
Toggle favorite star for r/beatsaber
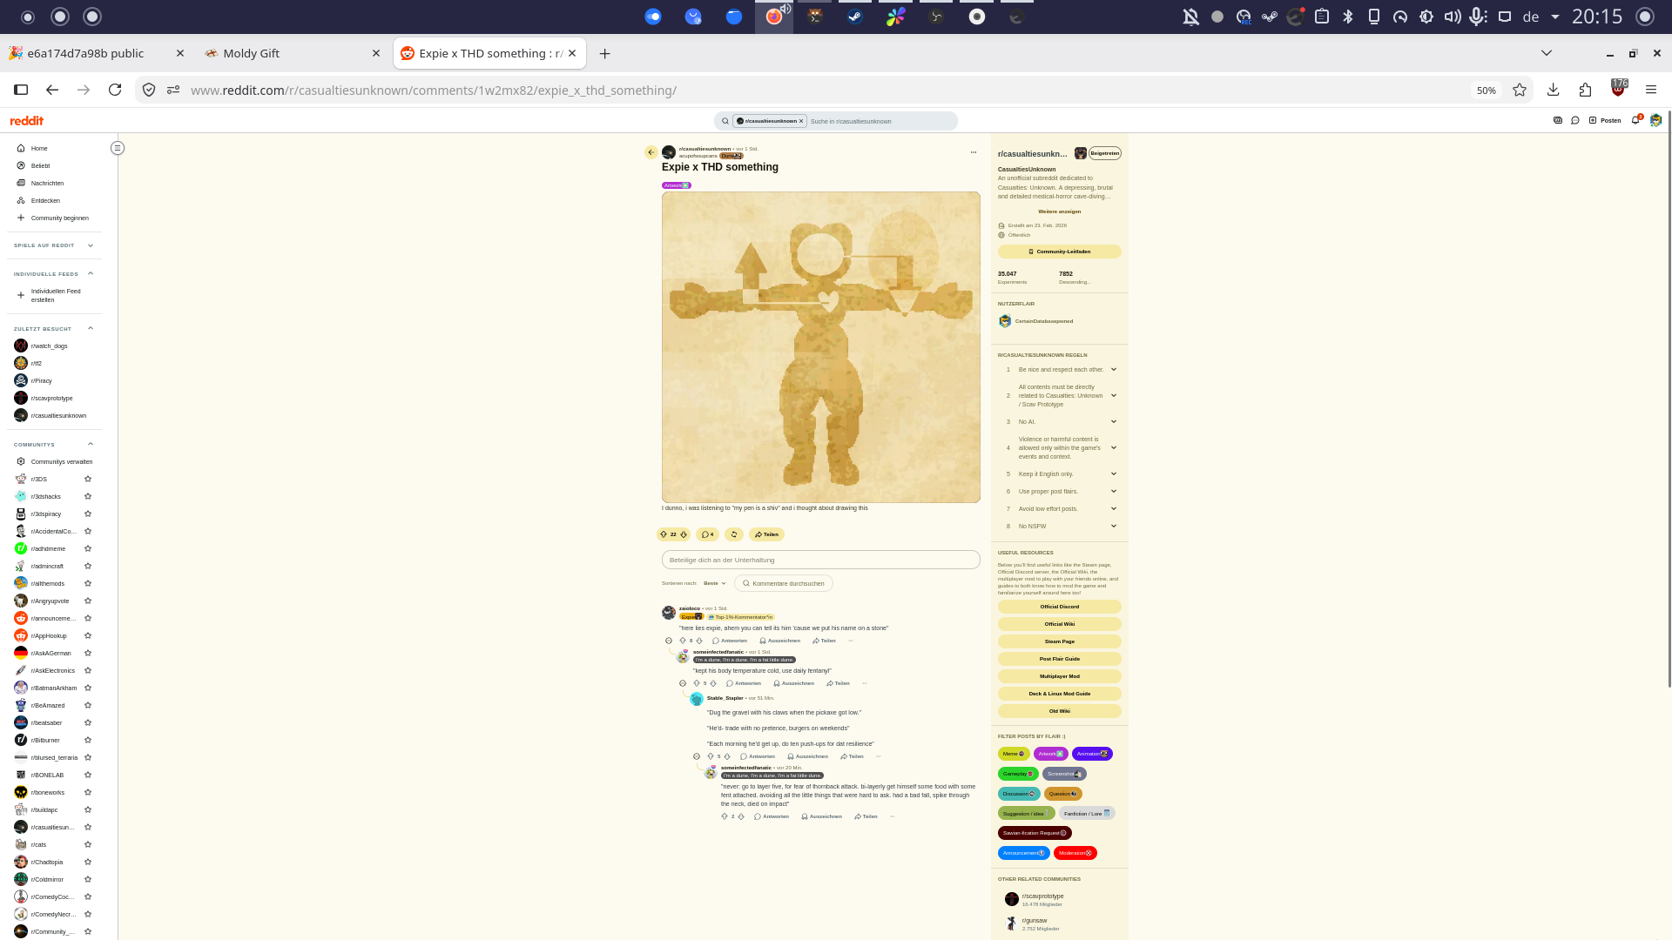88,722
